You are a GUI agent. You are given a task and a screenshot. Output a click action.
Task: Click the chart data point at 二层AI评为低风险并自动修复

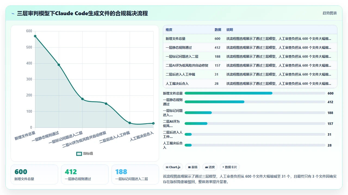106,103
